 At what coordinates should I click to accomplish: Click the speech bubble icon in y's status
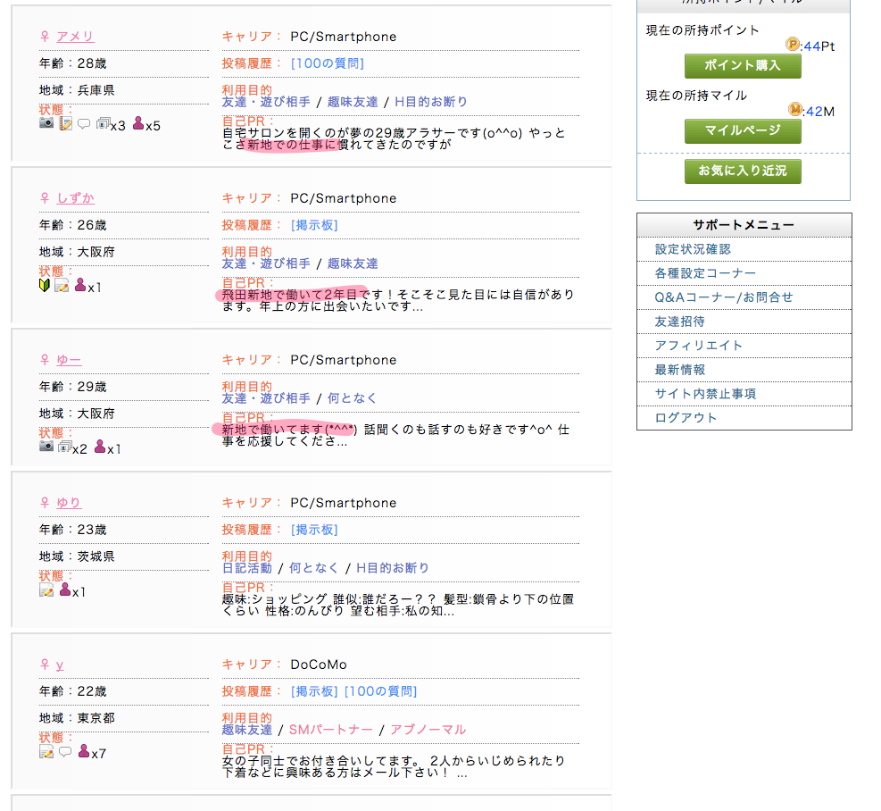tap(65, 751)
